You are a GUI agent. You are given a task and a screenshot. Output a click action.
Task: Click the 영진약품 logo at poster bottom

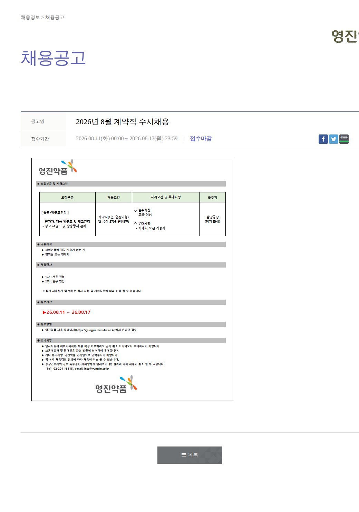116,385
